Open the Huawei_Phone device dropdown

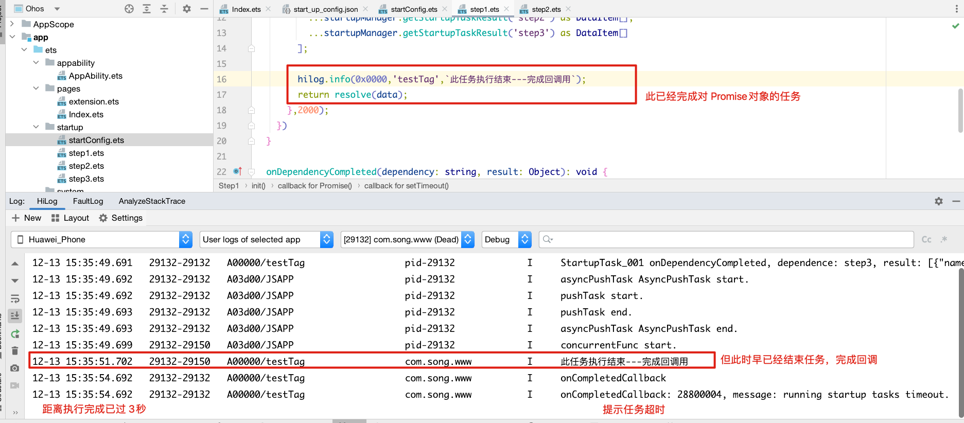101,239
